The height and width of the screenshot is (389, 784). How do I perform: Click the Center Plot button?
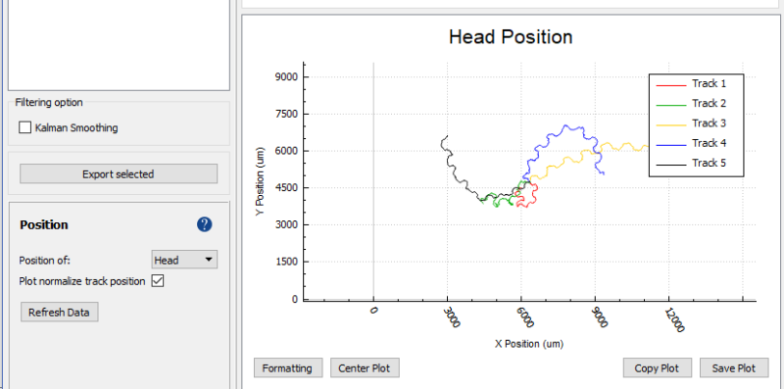coord(365,368)
